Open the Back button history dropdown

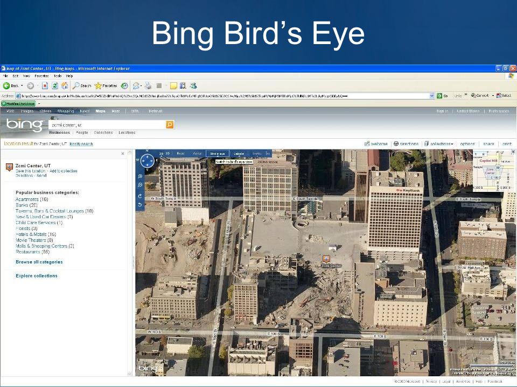pos(22,86)
